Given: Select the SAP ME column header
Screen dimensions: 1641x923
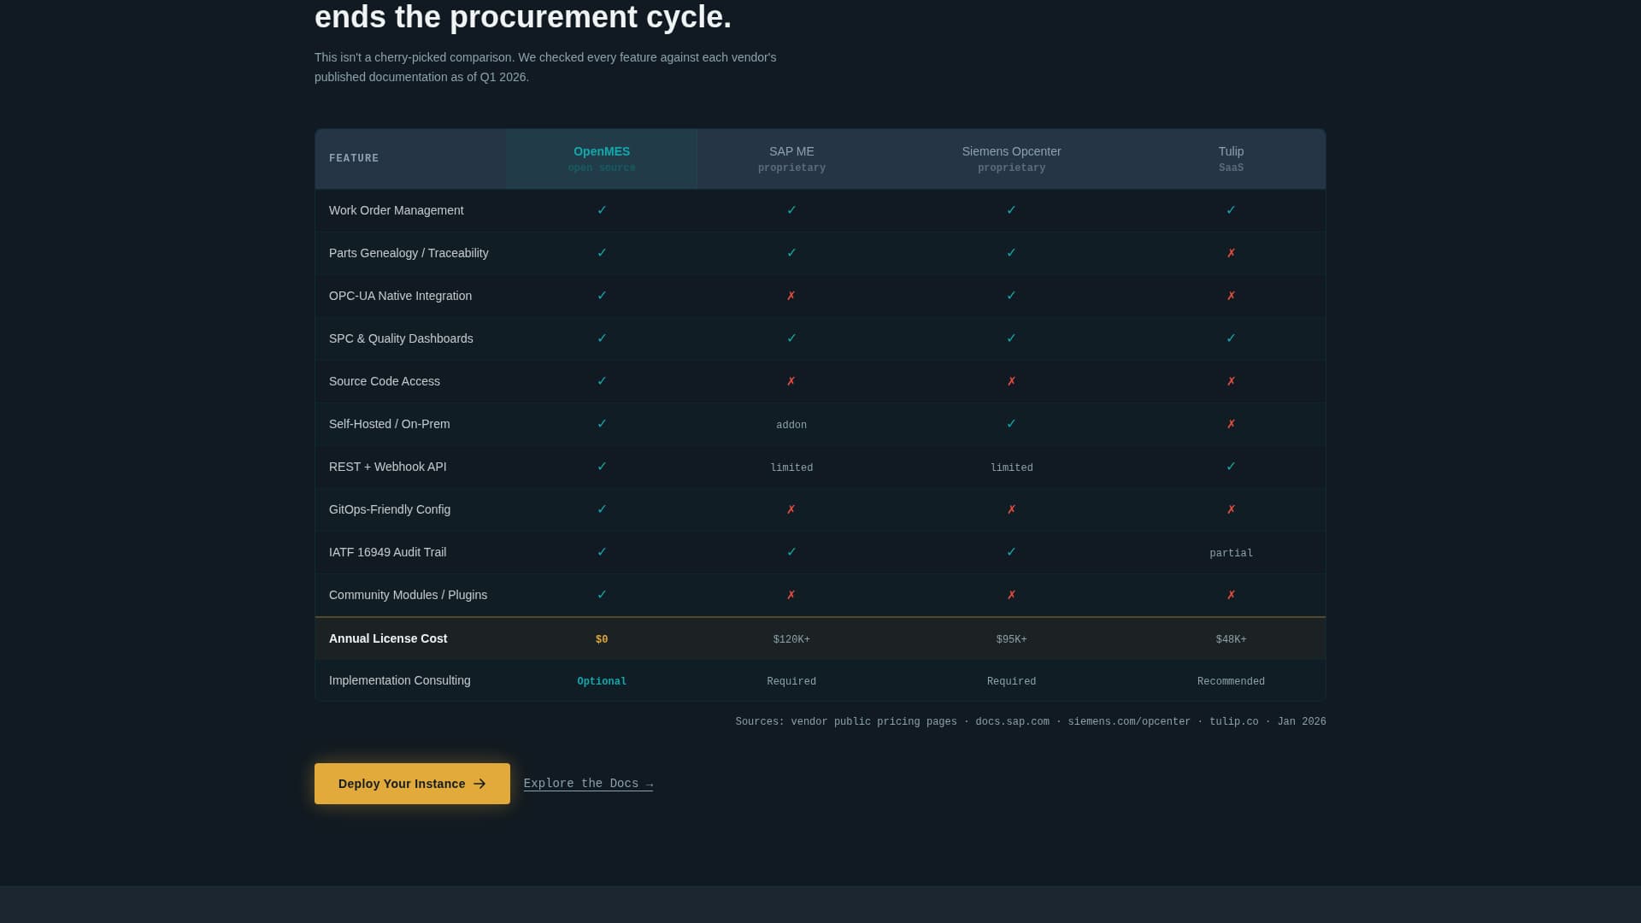Looking at the screenshot, I should 791,159.
